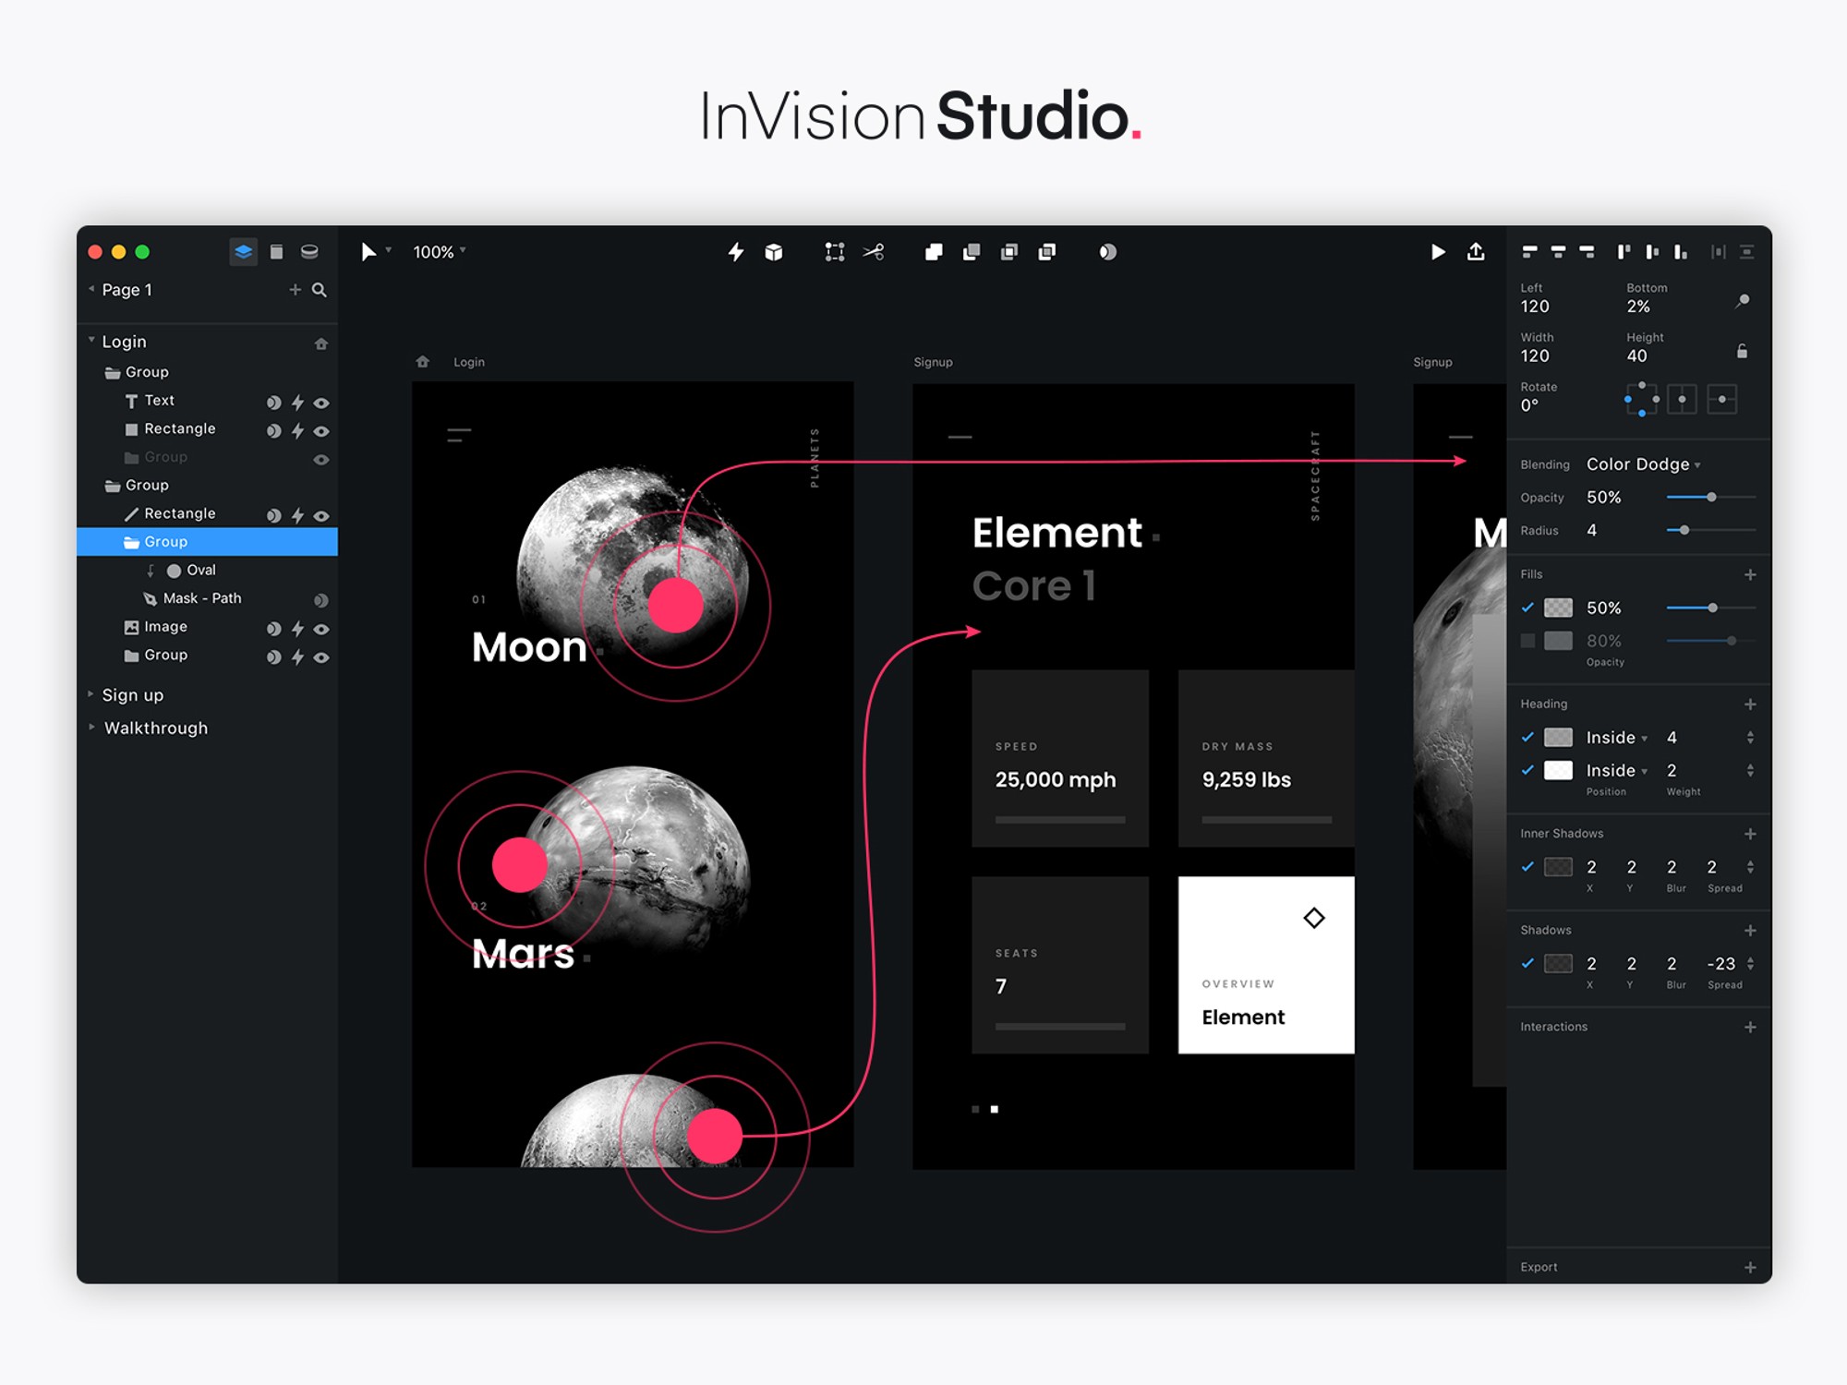The height and width of the screenshot is (1385, 1847).
Task: Select the Oval layer in the list
Action: [200, 571]
